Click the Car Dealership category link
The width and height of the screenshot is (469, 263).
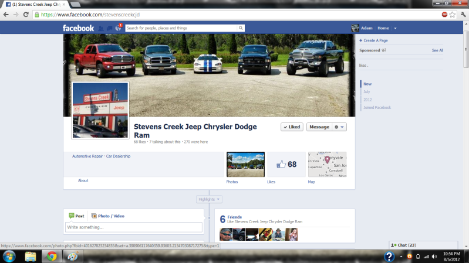point(118,156)
